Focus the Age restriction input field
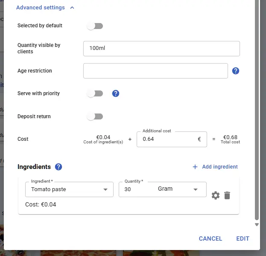Screen dimensions: 266x256 click(155, 71)
